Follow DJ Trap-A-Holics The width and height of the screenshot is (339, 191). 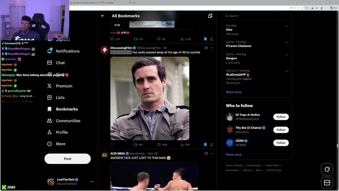[281, 117]
